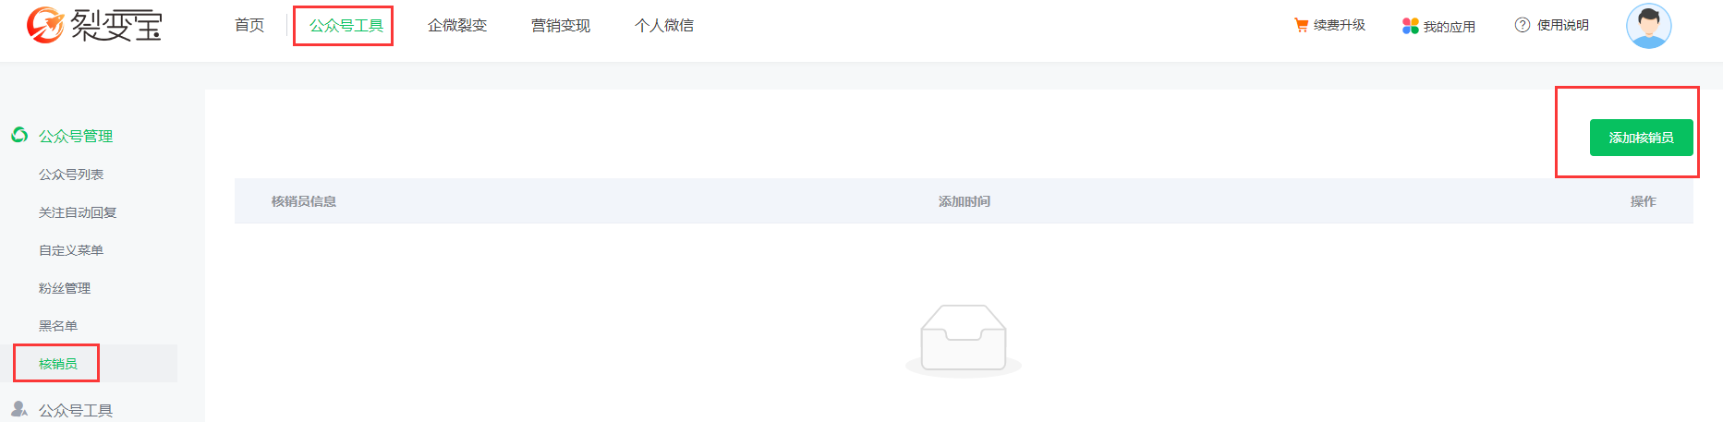Click the 使用说明 question mark icon
1723x422 pixels.
tap(1523, 25)
